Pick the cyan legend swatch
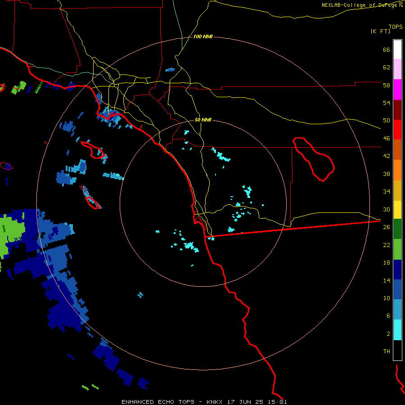This screenshot has width=405, height=405. point(397,330)
